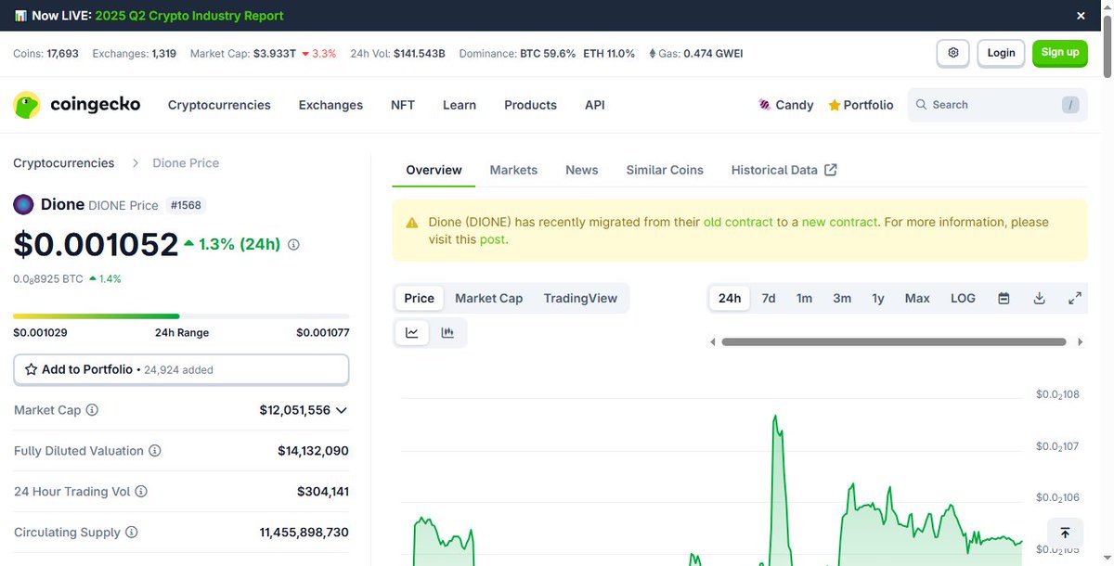Click the Ethereum gas icon
This screenshot has height=566, width=1114.
coord(652,54)
